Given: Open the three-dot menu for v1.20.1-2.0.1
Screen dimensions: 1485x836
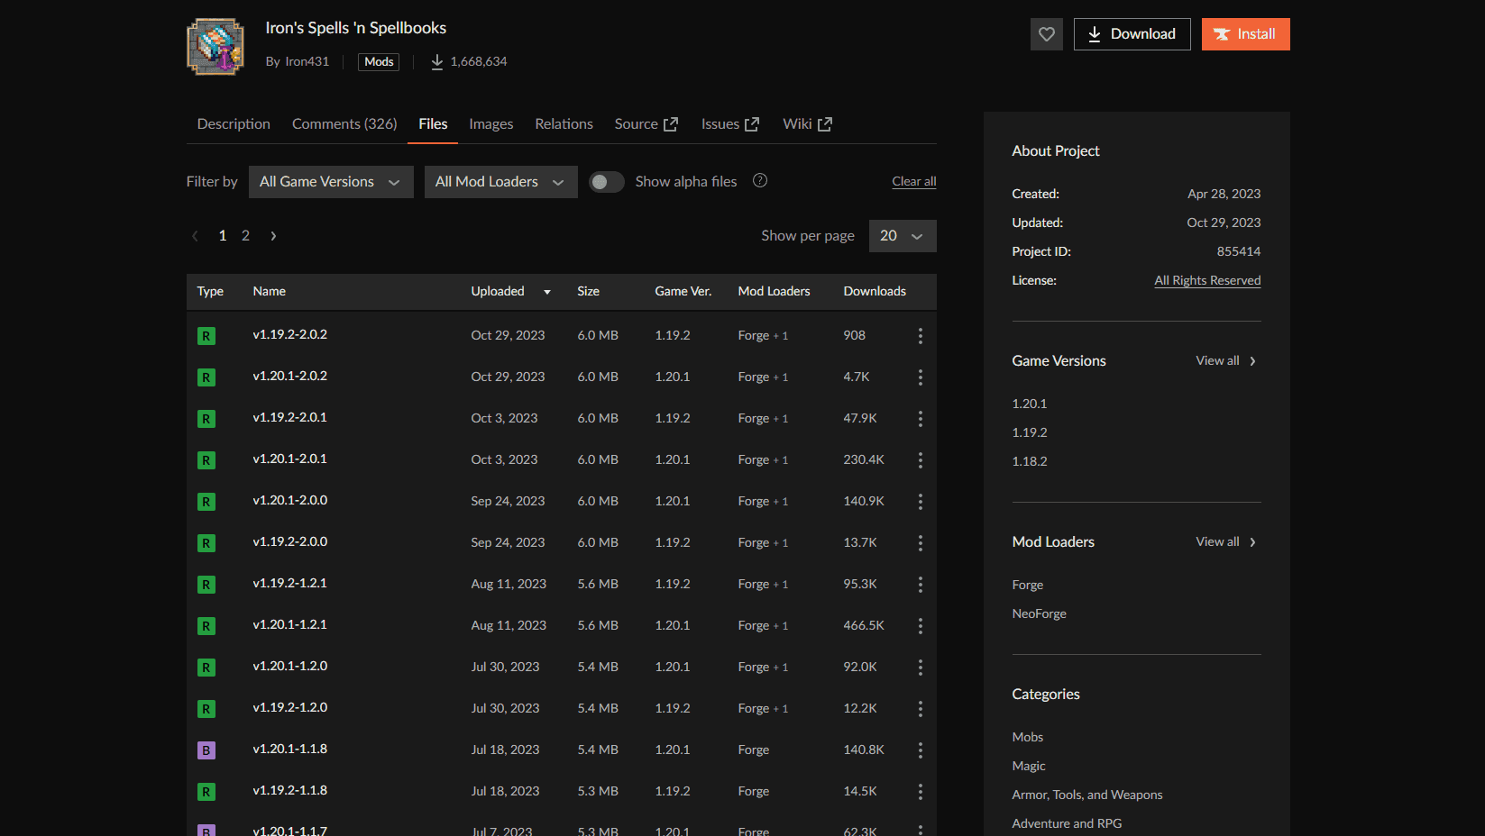Looking at the screenshot, I should [920, 460].
